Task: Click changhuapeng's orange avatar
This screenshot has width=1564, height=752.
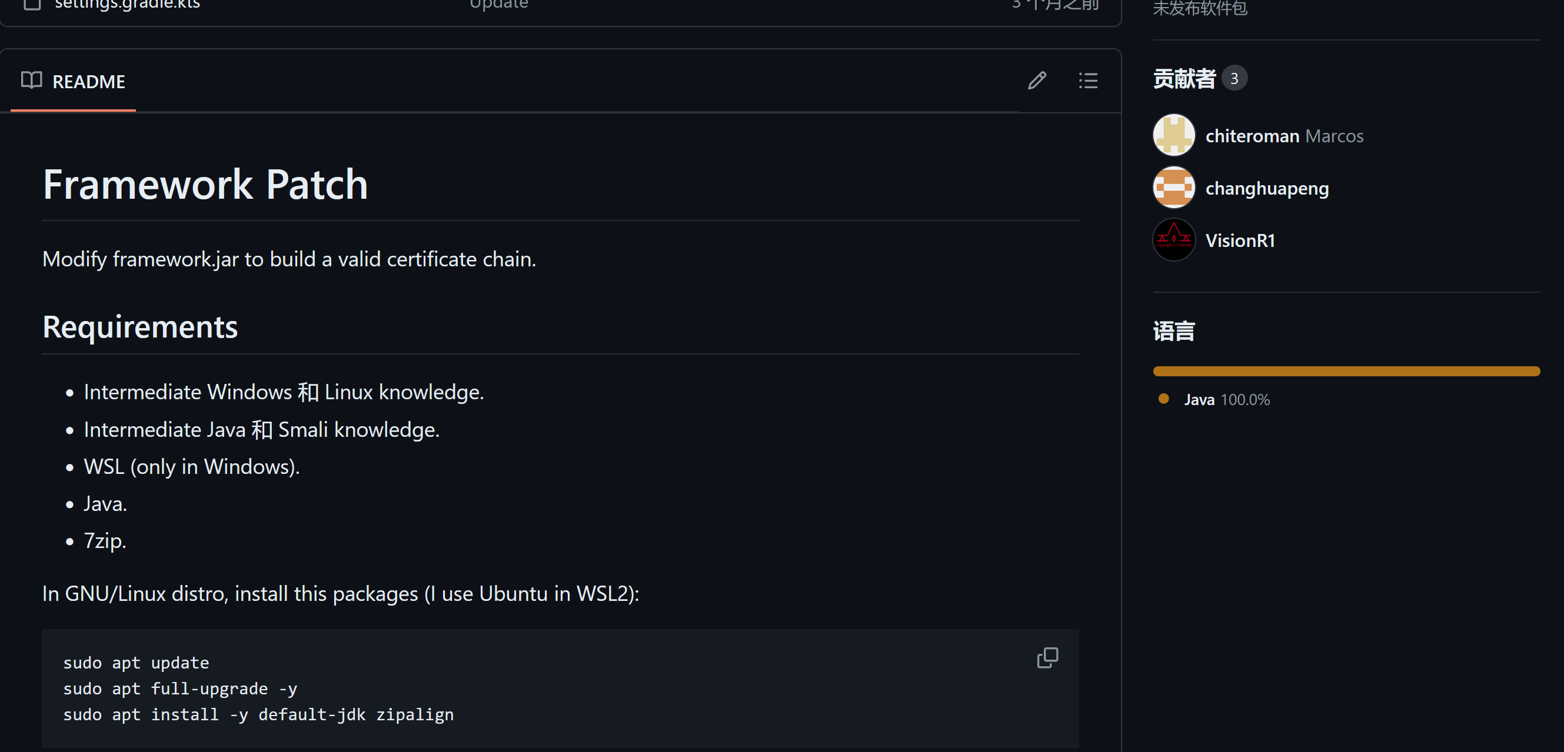Action: 1174,188
